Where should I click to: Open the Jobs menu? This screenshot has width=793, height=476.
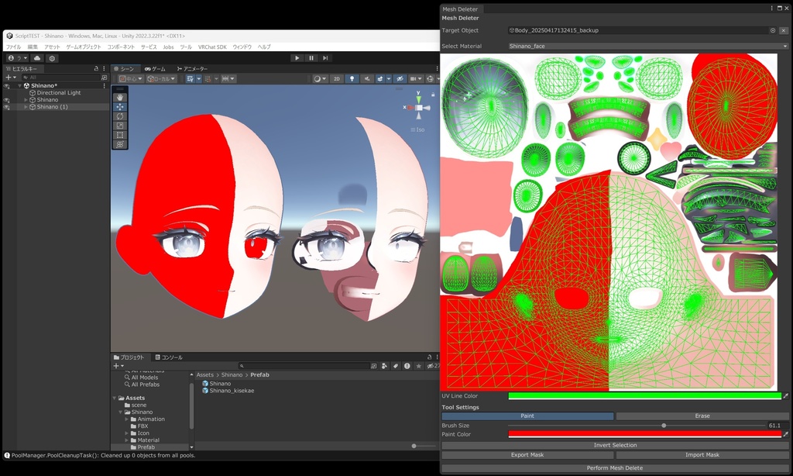point(168,47)
